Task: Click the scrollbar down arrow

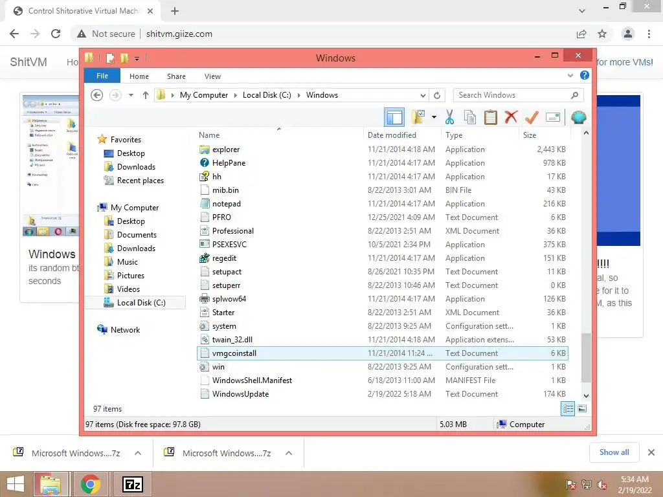Action: click(x=586, y=396)
